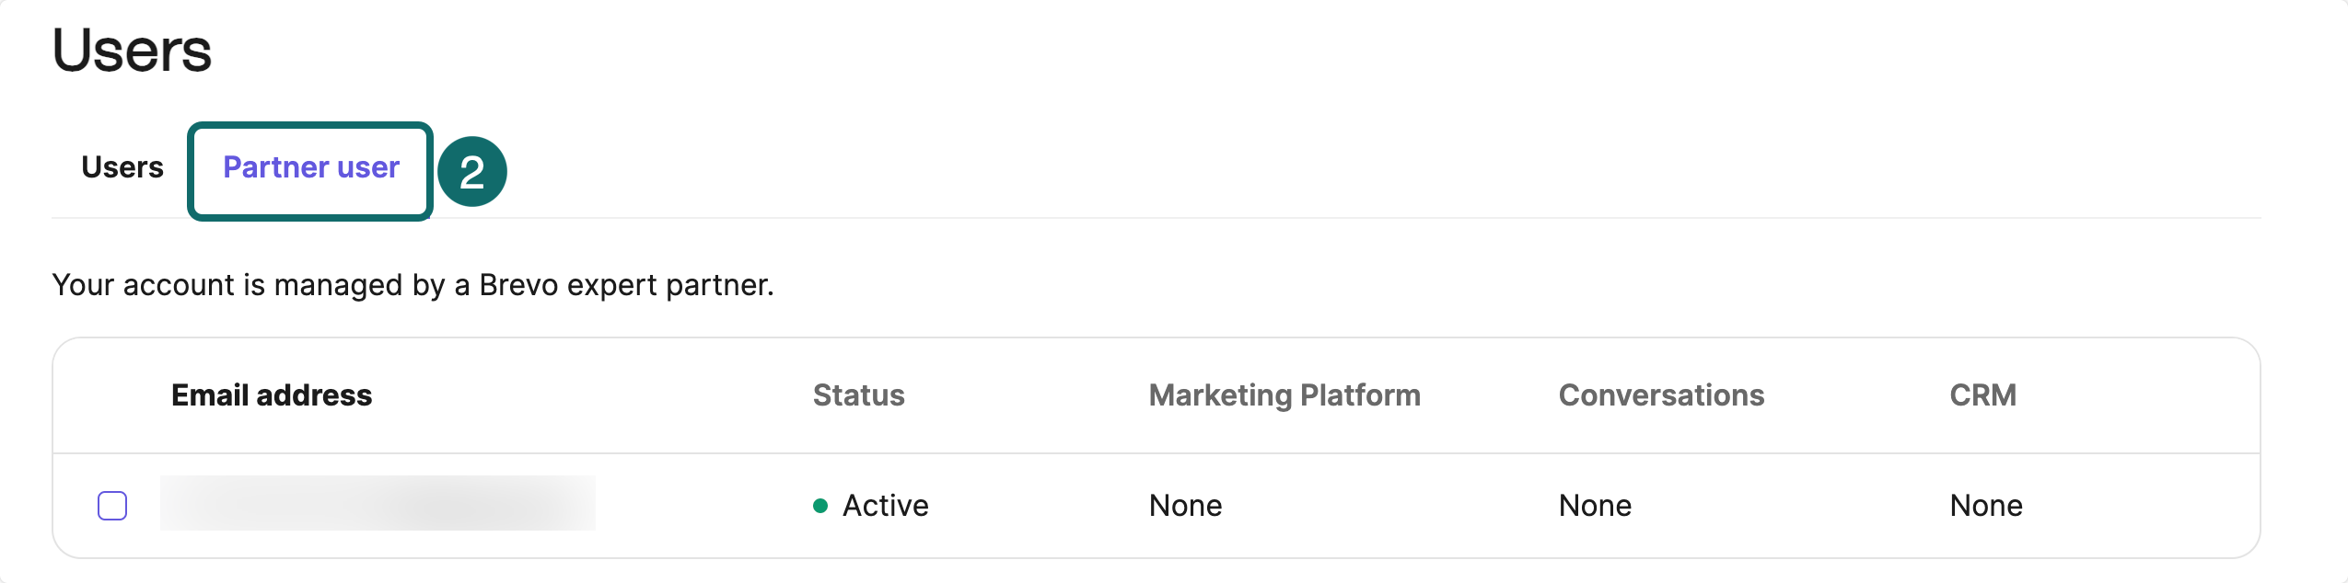Select the blurred partner email address
Image resolution: width=2348 pixels, height=583 pixels.
(378, 503)
